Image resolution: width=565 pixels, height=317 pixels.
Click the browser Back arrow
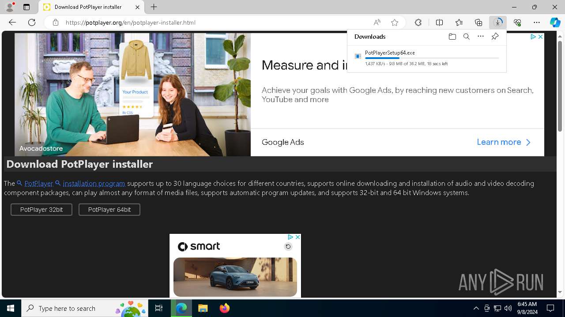(x=12, y=22)
